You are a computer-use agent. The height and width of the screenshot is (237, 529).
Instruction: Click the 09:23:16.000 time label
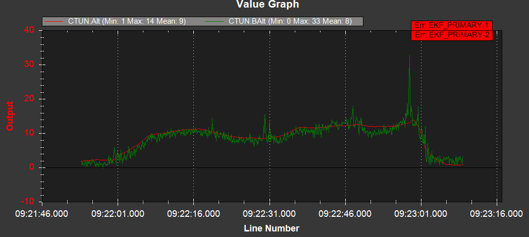tap(497, 214)
